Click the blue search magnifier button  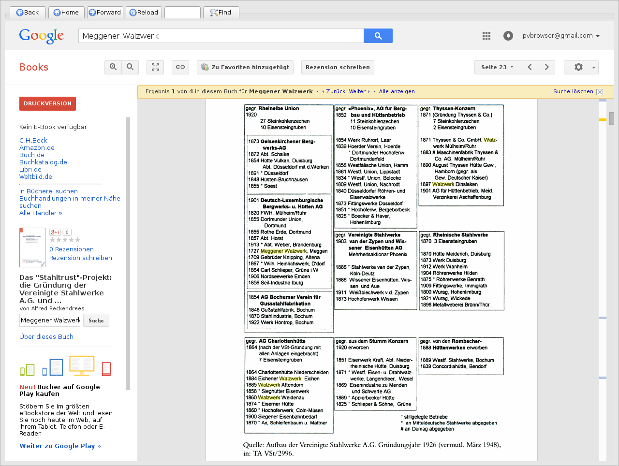tap(378, 36)
